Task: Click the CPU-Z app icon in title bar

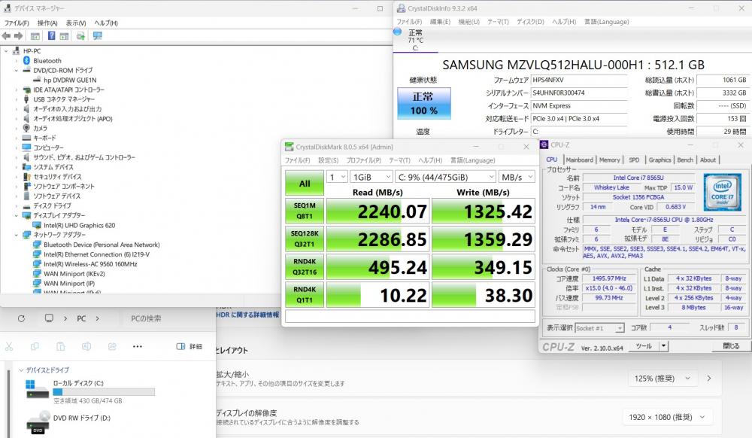Action: pos(544,145)
